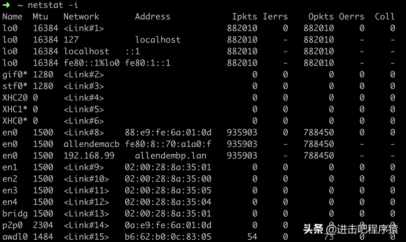Select the 192.168.99 network value

(89, 156)
